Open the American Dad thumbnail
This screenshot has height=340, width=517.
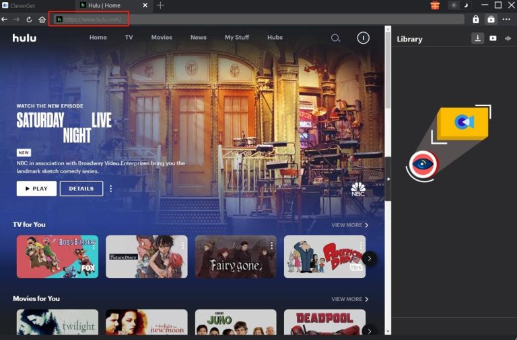(324, 257)
